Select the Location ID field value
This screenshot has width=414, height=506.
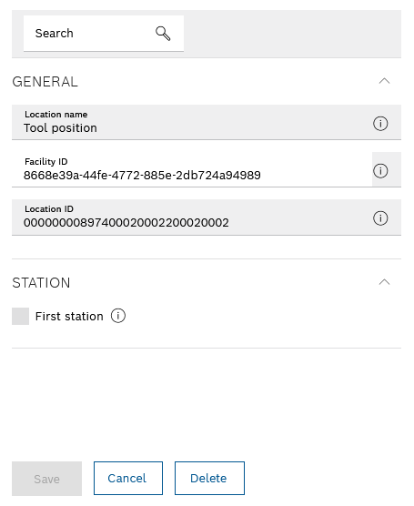point(126,223)
